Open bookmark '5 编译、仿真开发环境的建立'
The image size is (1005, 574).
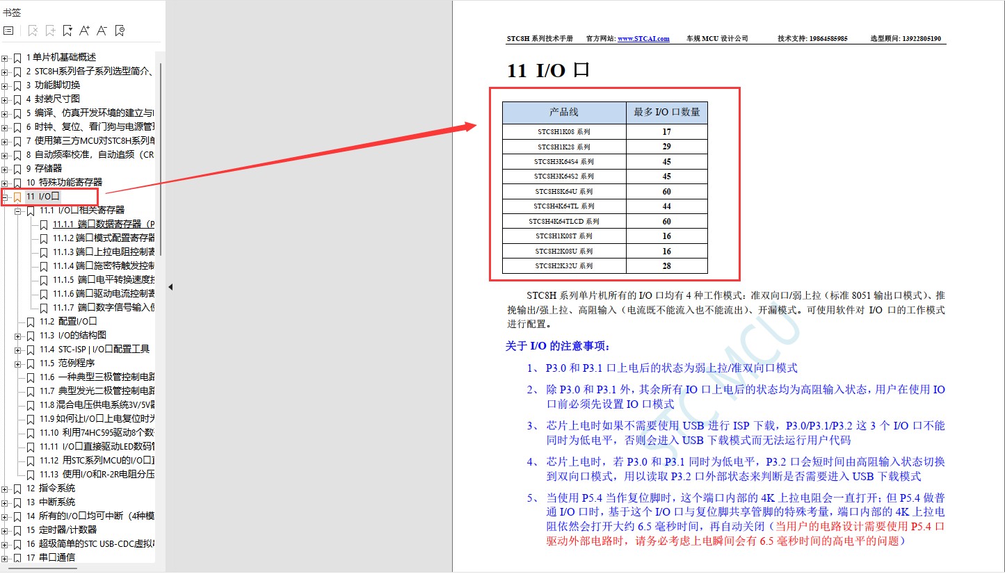point(90,113)
